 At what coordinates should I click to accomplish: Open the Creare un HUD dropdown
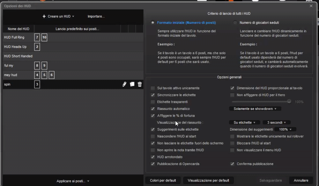click(58, 16)
